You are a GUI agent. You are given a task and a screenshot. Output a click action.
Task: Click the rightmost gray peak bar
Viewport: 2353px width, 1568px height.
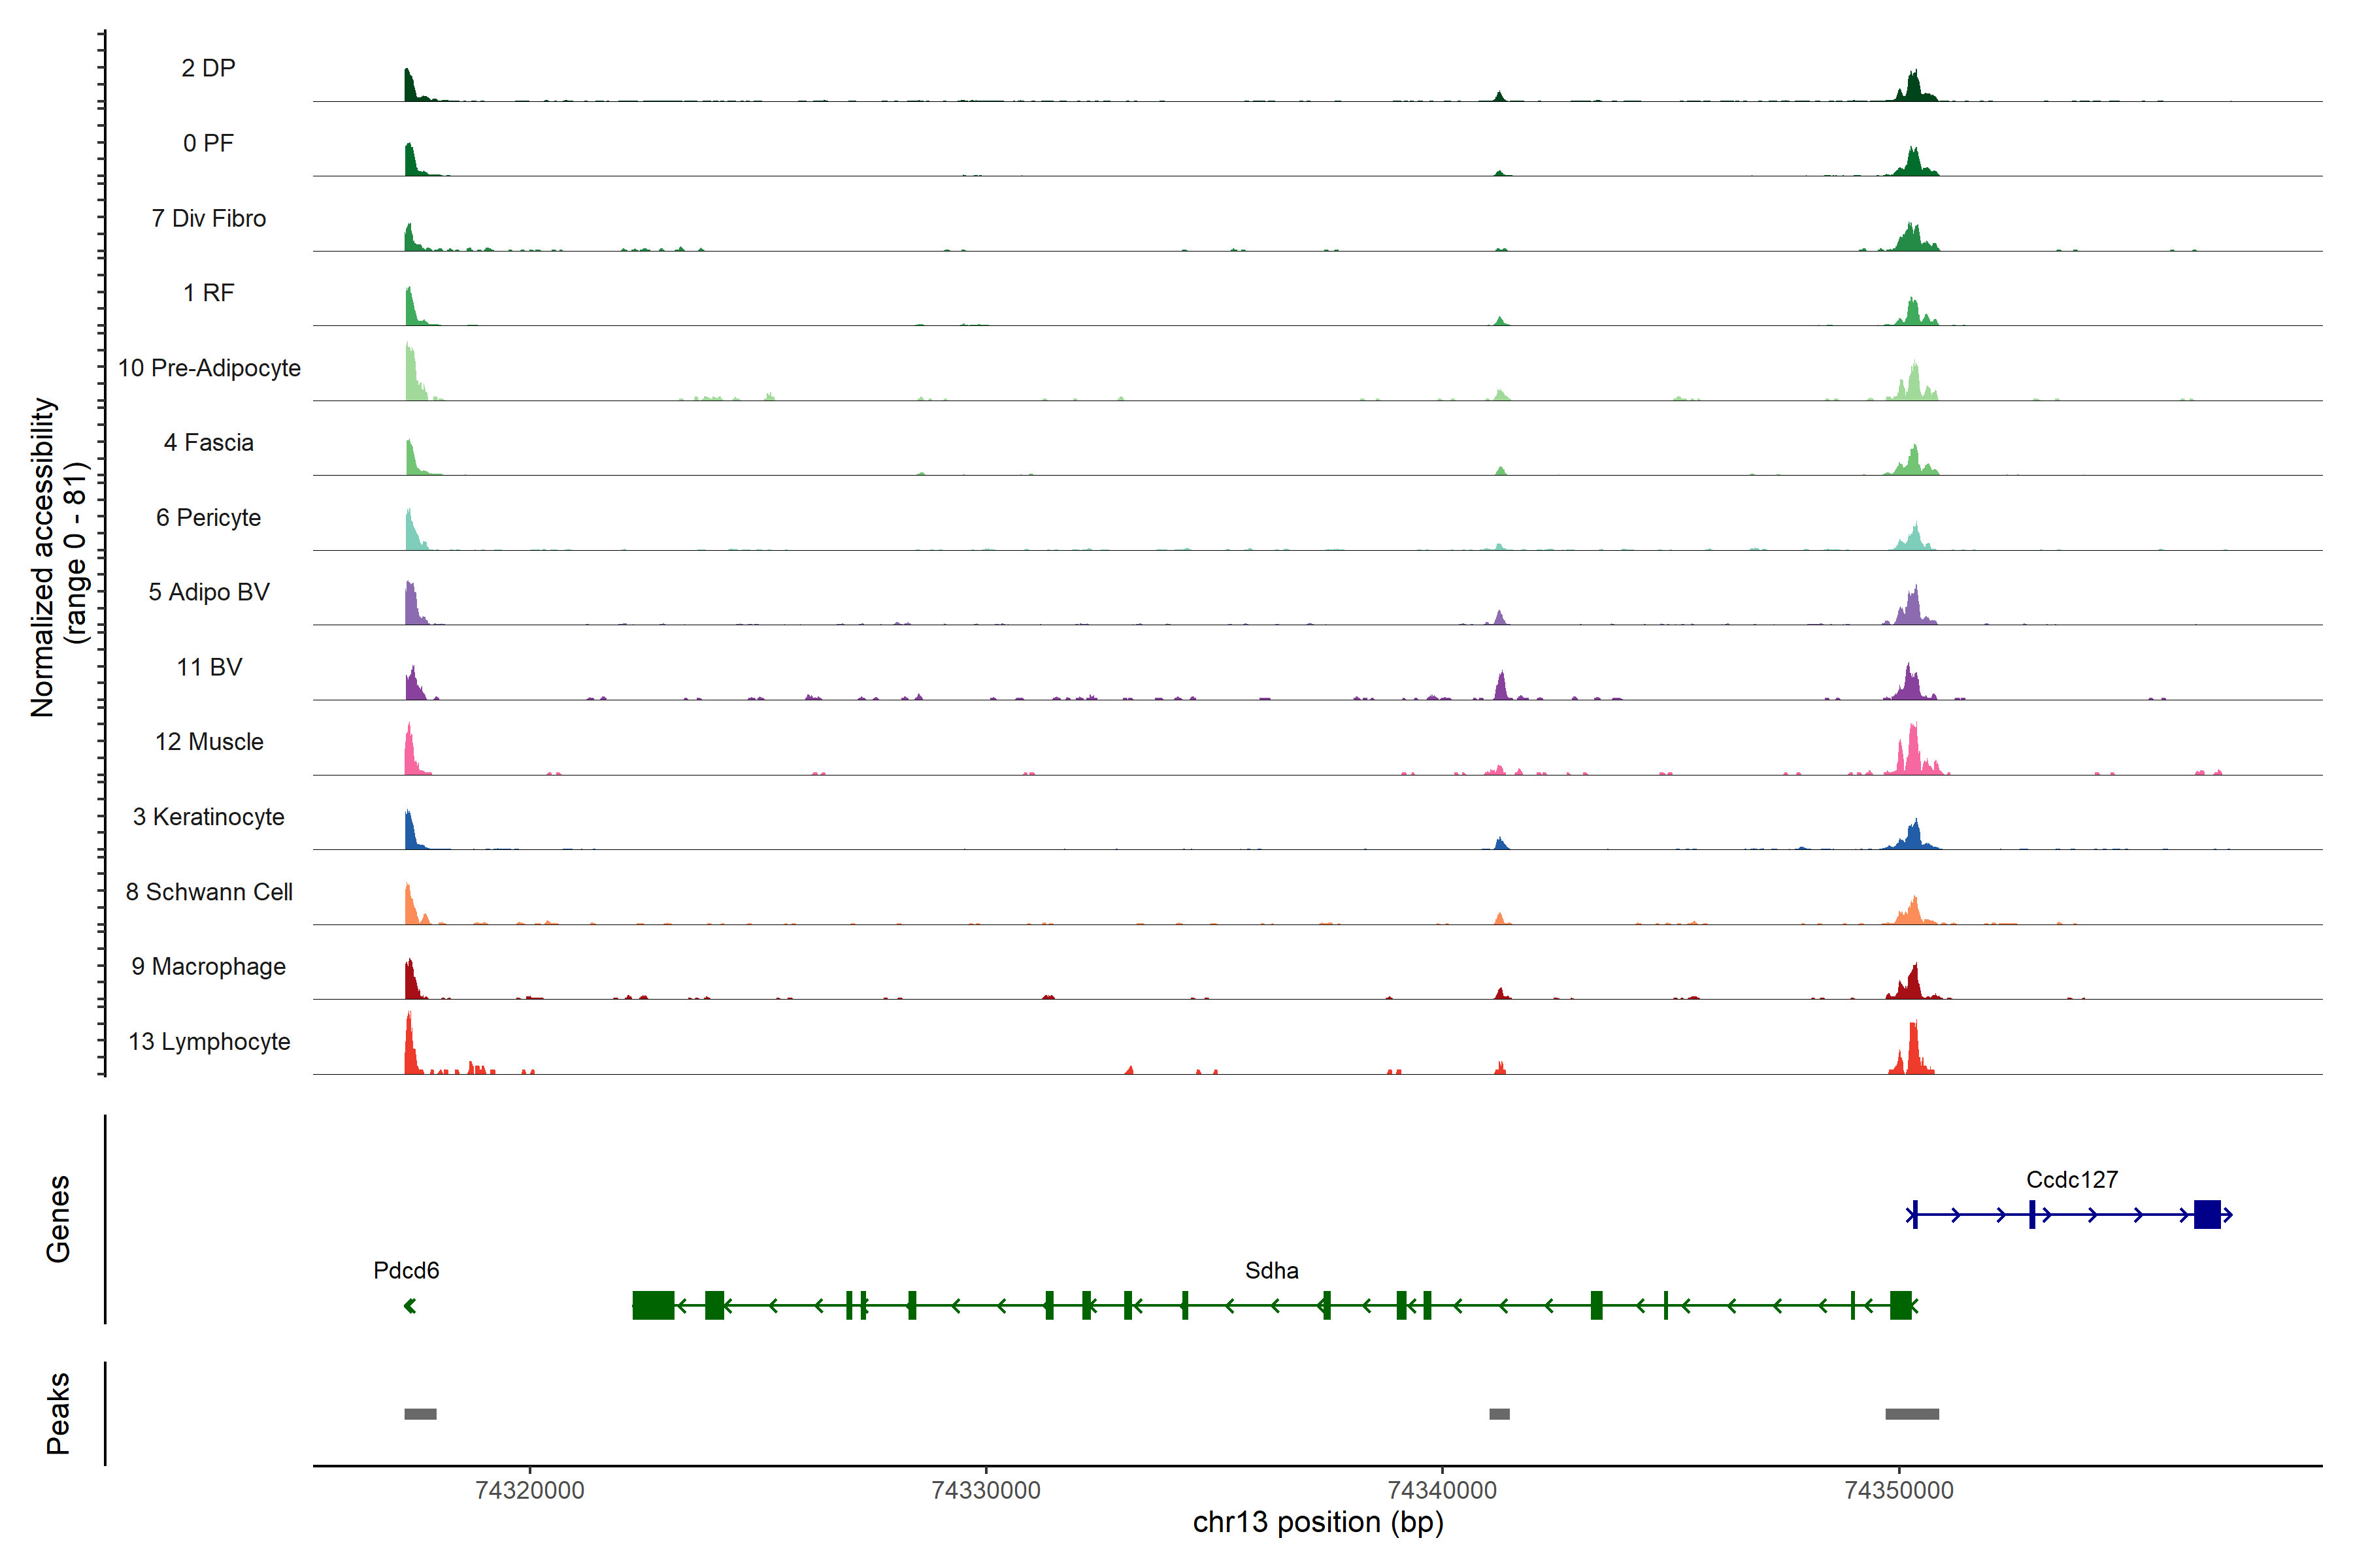[1912, 1414]
